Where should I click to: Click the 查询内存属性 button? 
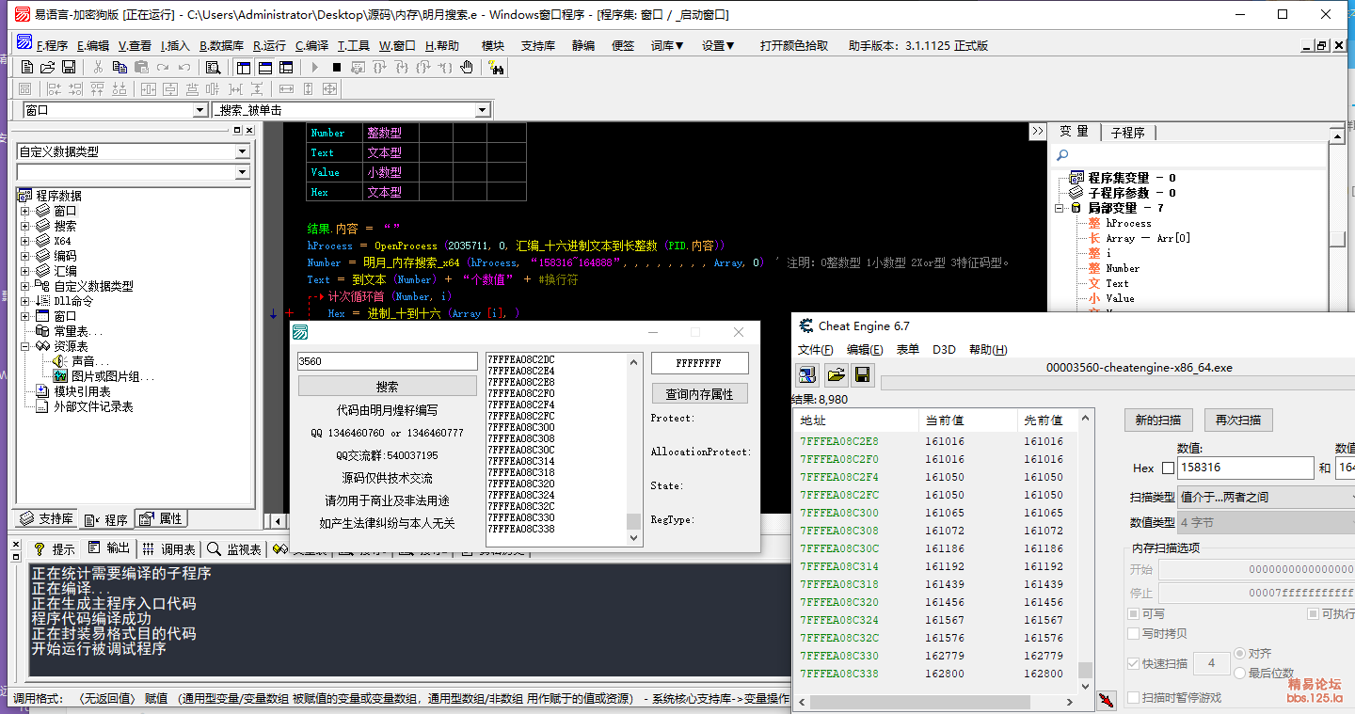[x=699, y=394]
